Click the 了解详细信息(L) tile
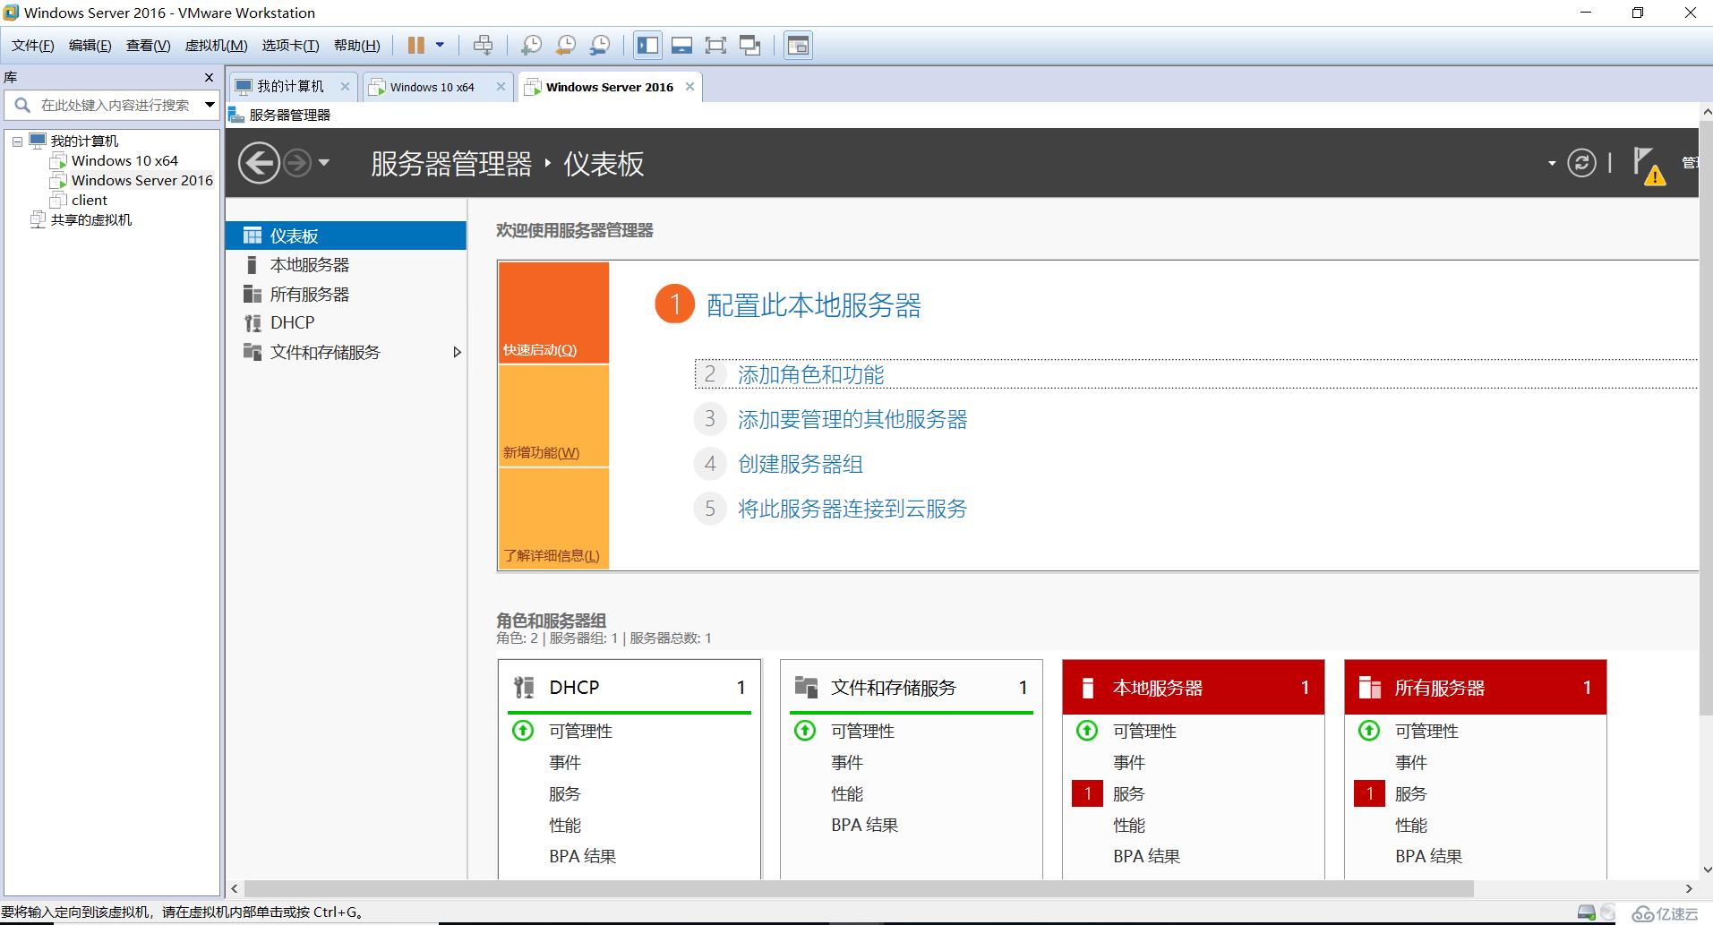The image size is (1713, 925). (553, 518)
